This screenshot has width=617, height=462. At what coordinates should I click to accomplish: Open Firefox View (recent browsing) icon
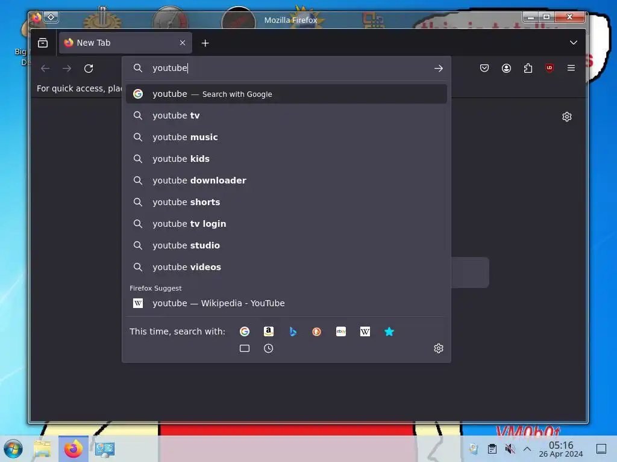[43, 43]
